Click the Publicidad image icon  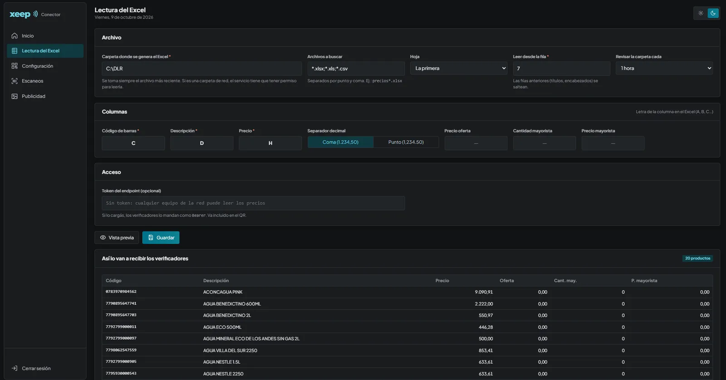click(15, 97)
